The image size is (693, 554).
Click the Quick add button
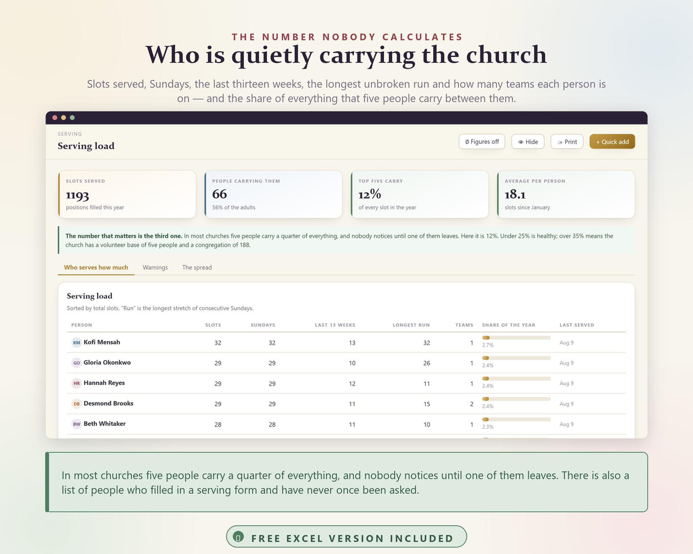tap(612, 141)
